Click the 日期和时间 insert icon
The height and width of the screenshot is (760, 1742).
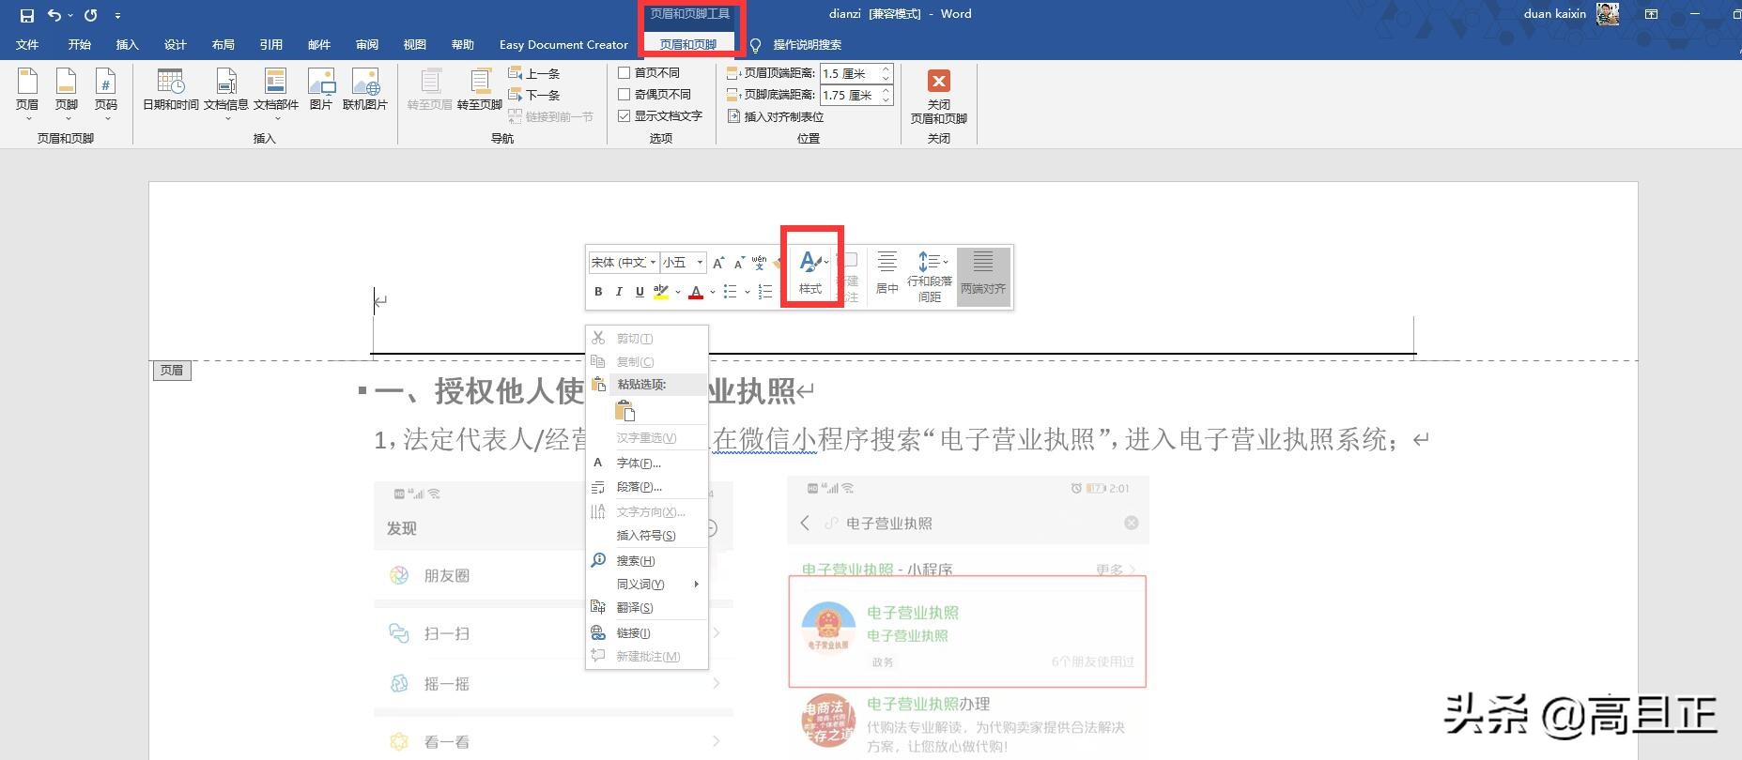[170, 90]
